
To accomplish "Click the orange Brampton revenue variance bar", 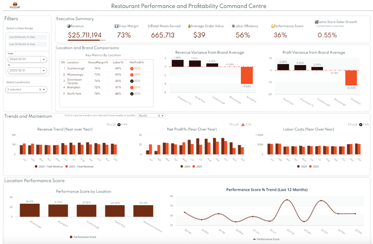I will point(247,75).
